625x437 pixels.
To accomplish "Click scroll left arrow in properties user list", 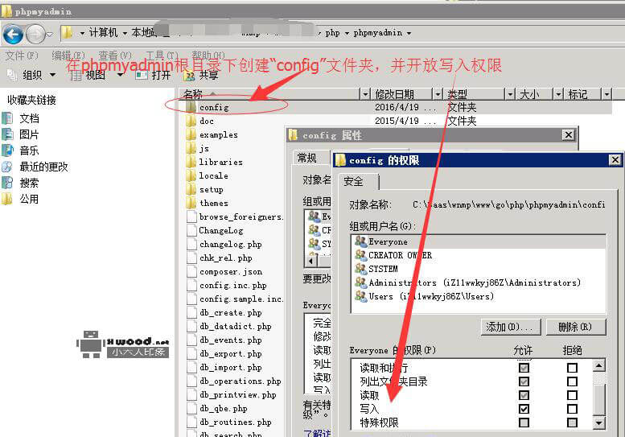I will click(312, 261).
